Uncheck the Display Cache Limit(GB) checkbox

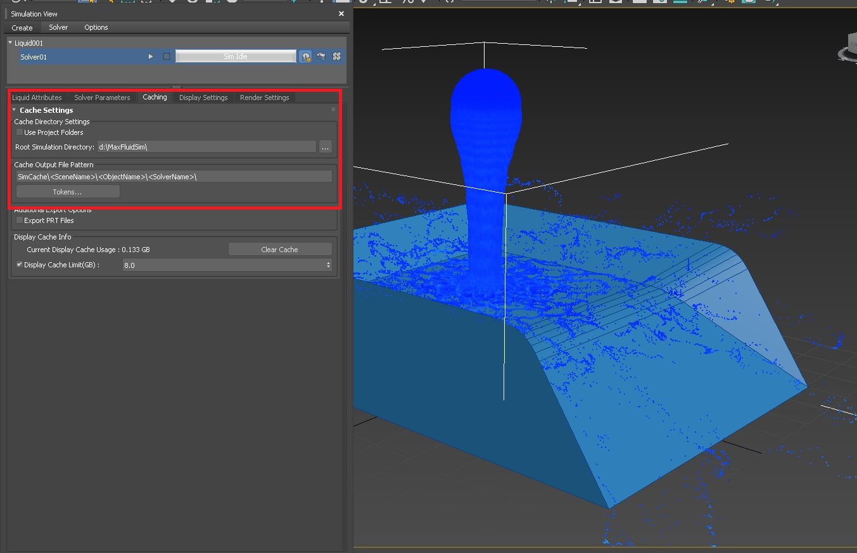pyautogui.click(x=18, y=265)
